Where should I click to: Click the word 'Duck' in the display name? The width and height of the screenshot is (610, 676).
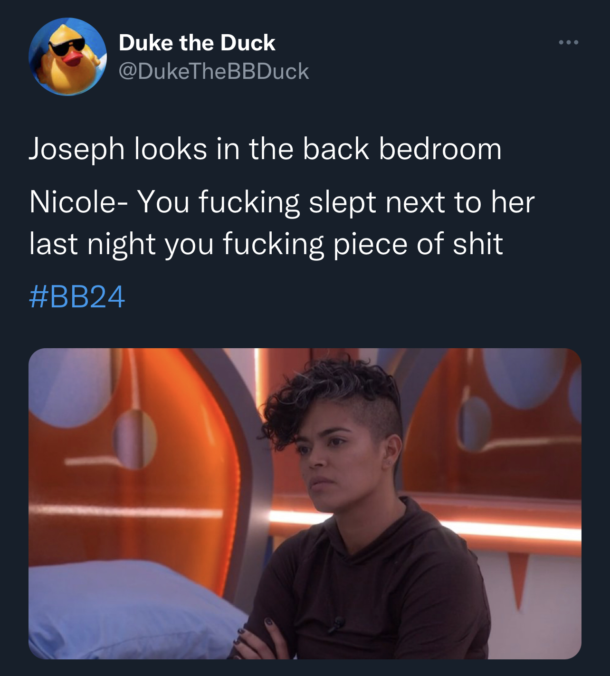point(248,43)
